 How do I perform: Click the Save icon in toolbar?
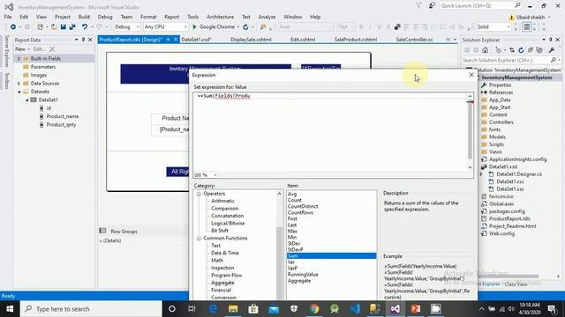click(x=63, y=27)
